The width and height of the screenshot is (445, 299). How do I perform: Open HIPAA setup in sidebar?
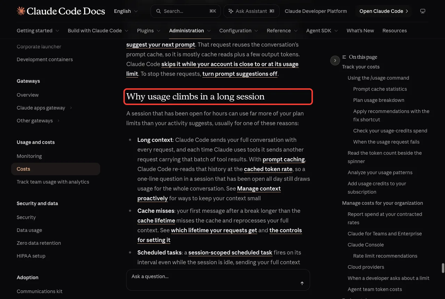pos(31,256)
